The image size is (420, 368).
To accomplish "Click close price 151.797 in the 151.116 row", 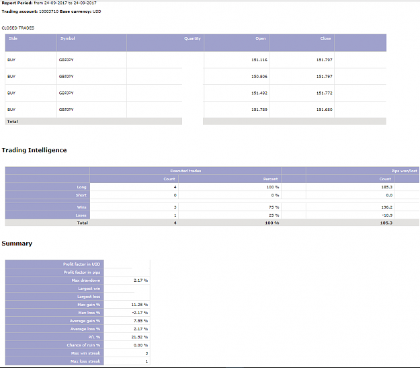I will coord(325,60).
